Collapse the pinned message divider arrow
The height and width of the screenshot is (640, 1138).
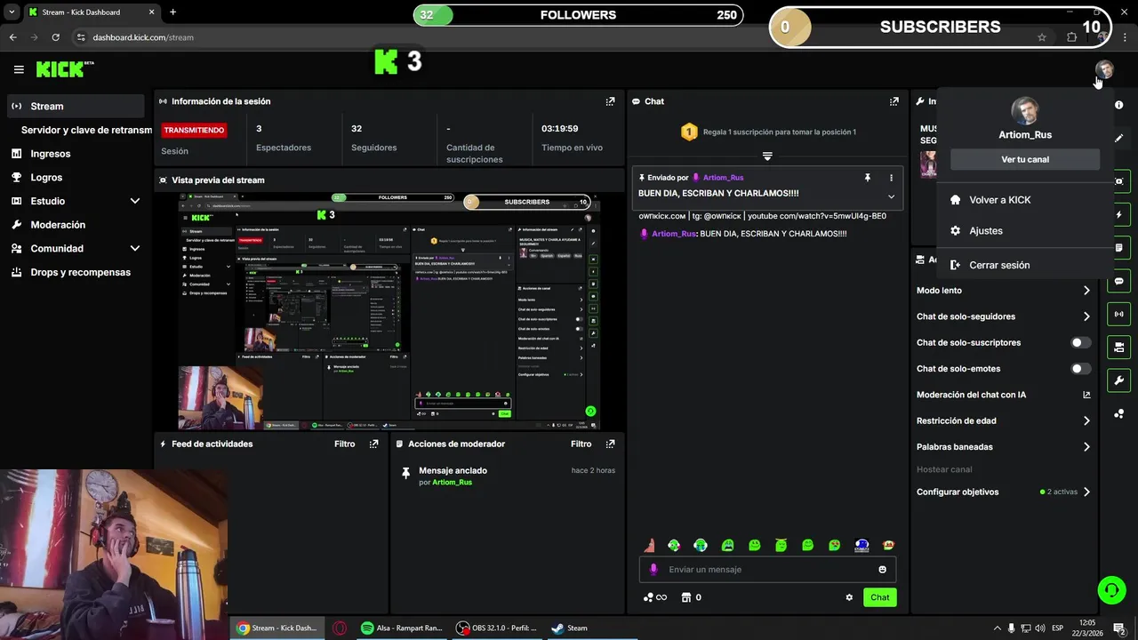pyautogui.click(x=767, y=156)
